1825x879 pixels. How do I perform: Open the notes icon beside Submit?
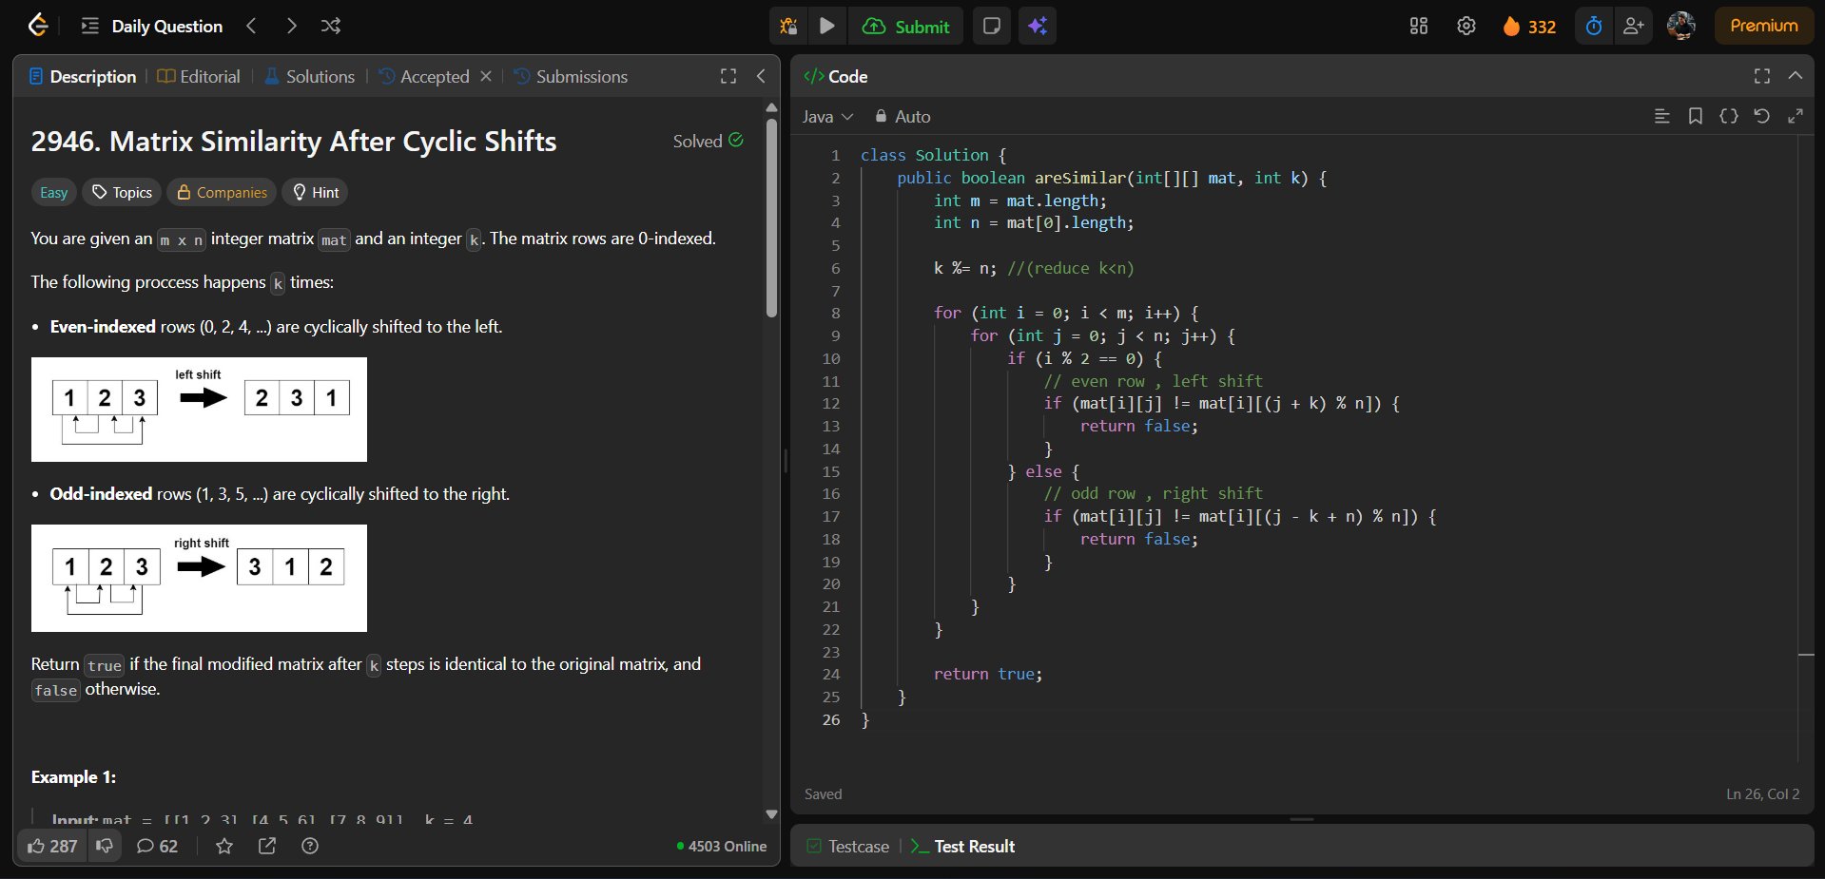pyautogui.click(x=991, y=26)
